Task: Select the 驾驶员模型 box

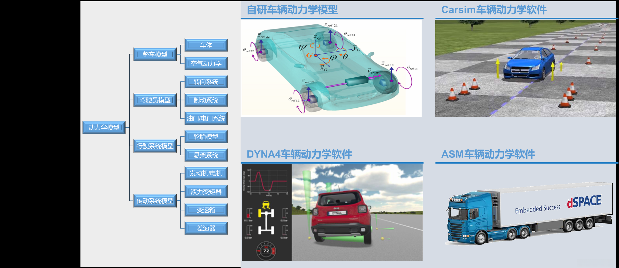Action: click(155, 100)
